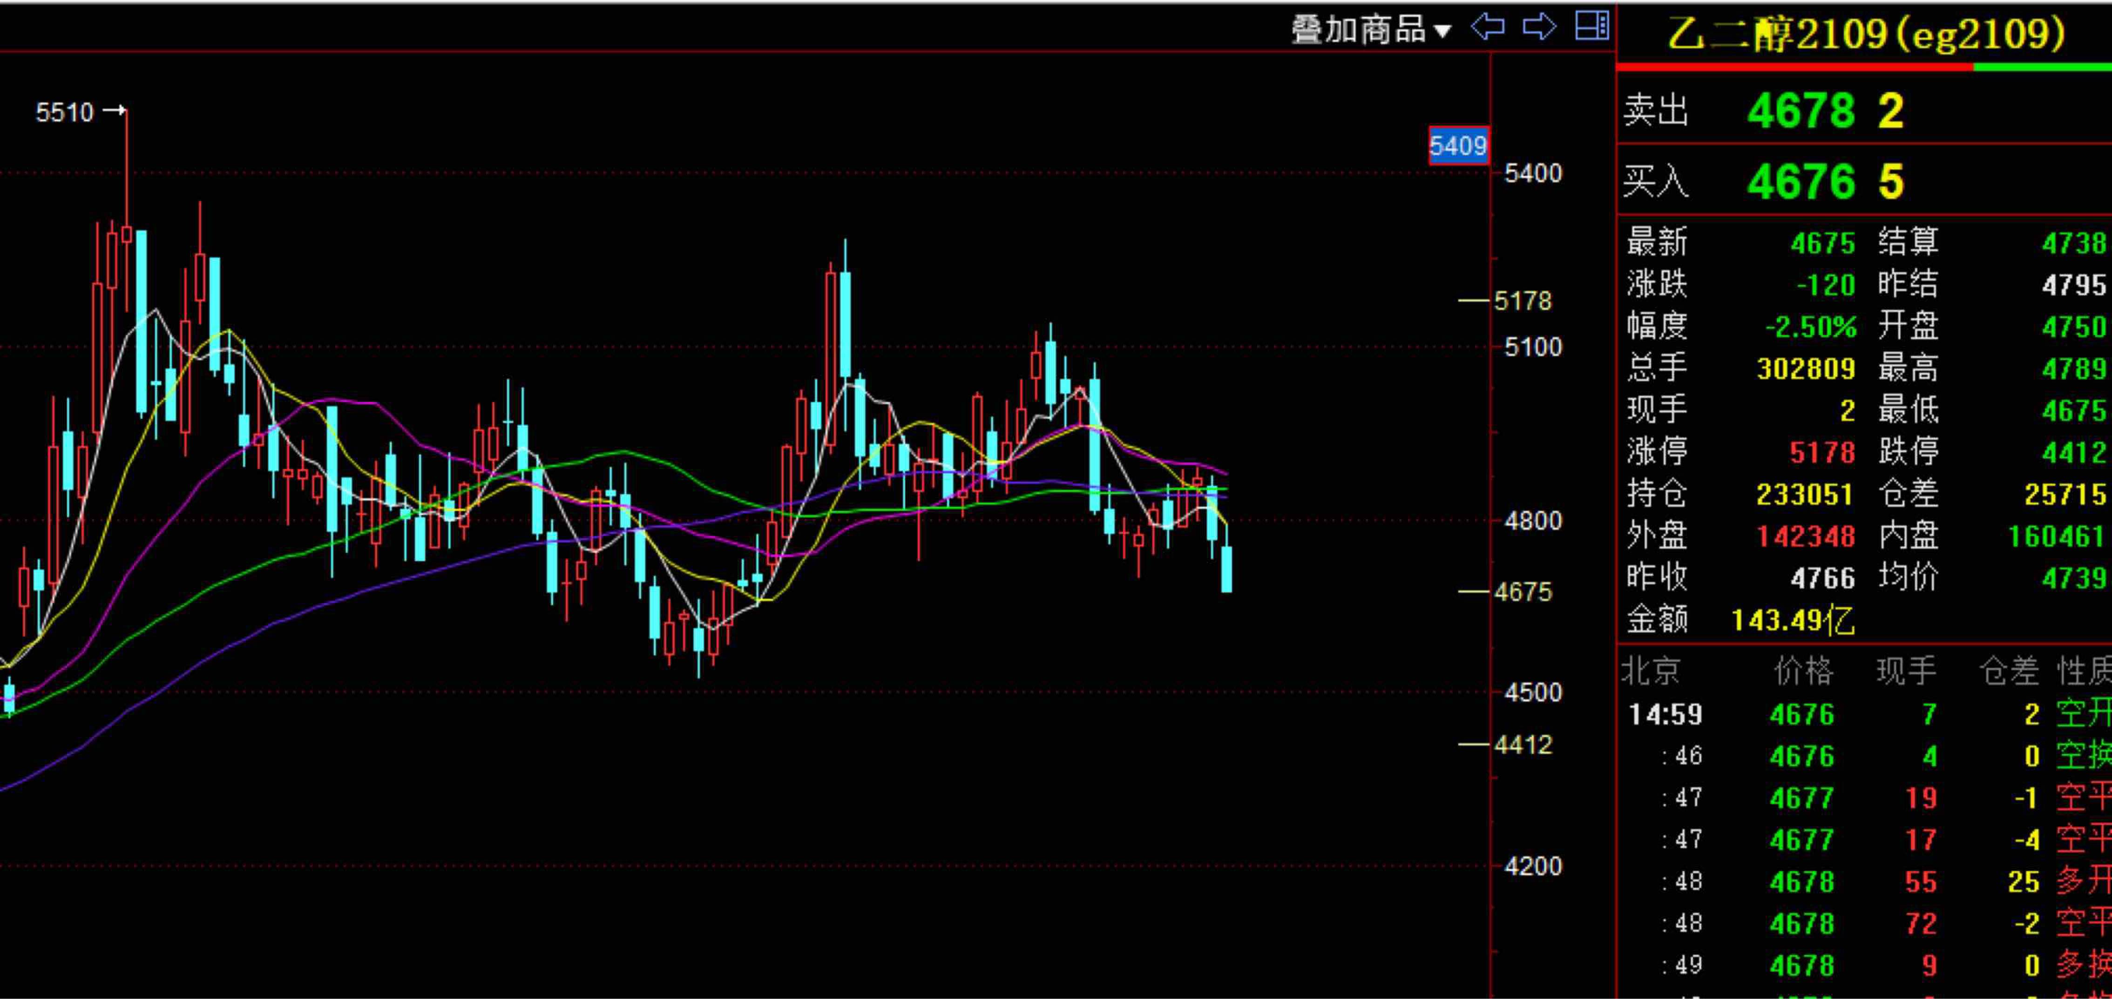The height and width of the screenshot is (999, 2112).
Task: Click the left arrow navigation icon
Action: 1487,27
